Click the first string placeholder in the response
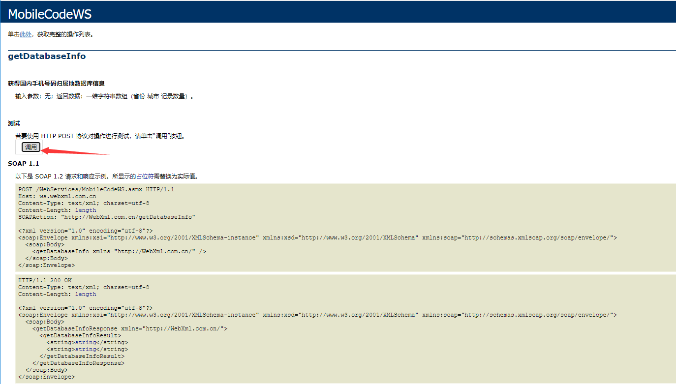The height and width of the screenshot is (384, 676). pos(86,342)
